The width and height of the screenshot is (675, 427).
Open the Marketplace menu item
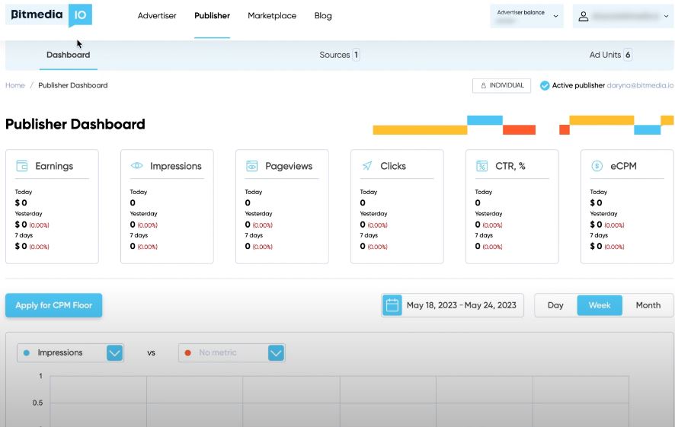click(272, 16)
